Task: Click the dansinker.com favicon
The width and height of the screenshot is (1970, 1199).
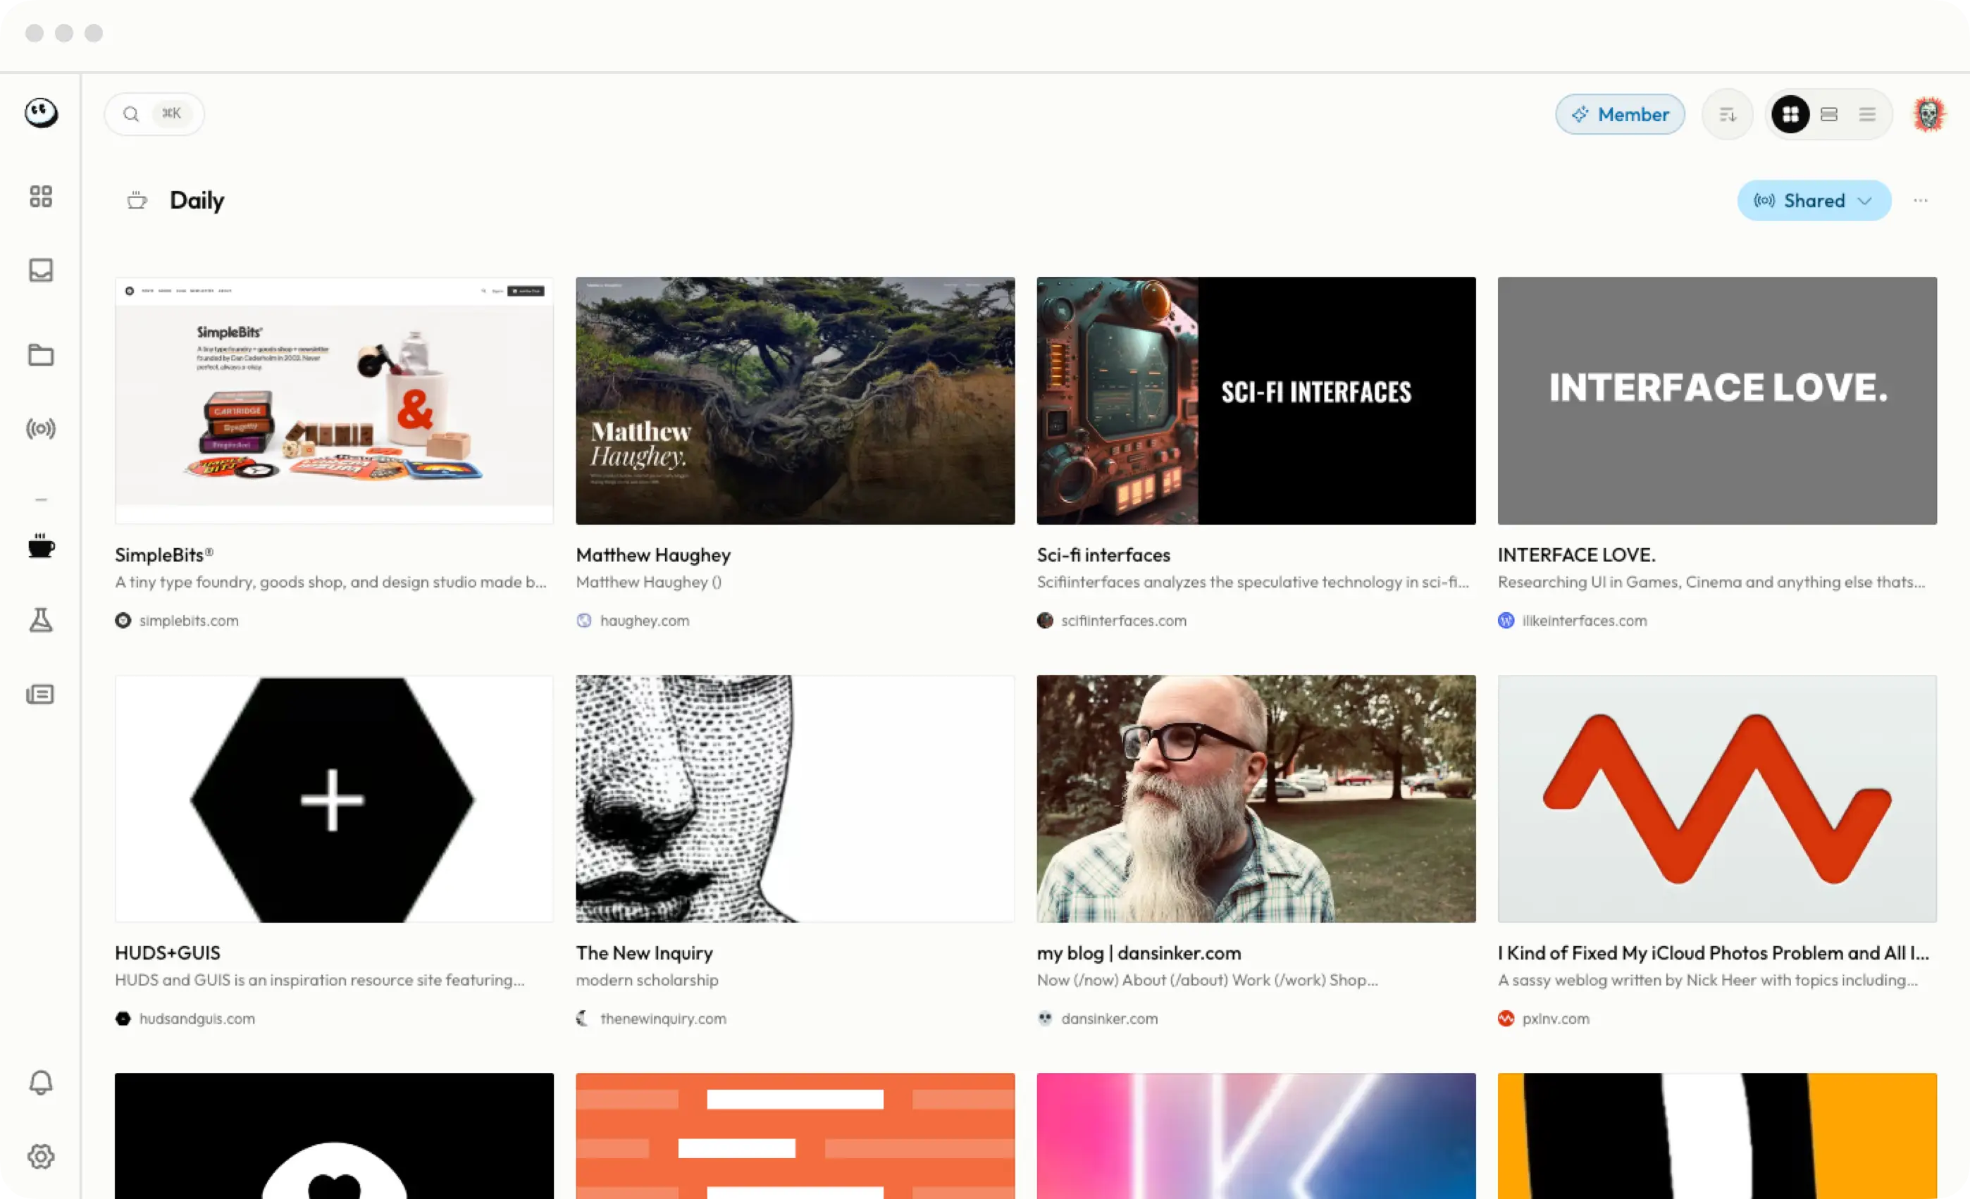Action: point(1045,1019)
